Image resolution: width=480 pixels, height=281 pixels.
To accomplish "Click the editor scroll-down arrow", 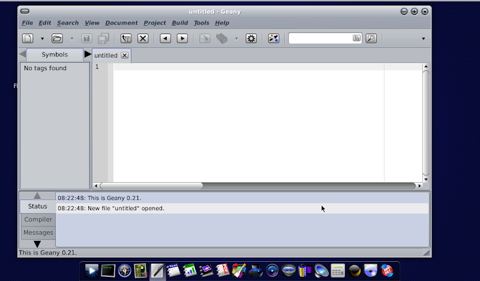I will click(426, 180).
